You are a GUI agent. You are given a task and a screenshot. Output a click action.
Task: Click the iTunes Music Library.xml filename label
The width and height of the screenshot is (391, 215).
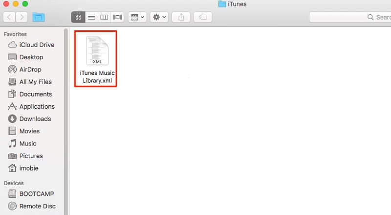coord(97,77)
